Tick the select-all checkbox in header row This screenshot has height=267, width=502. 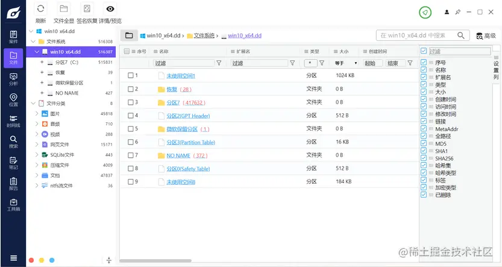point(127,51)
